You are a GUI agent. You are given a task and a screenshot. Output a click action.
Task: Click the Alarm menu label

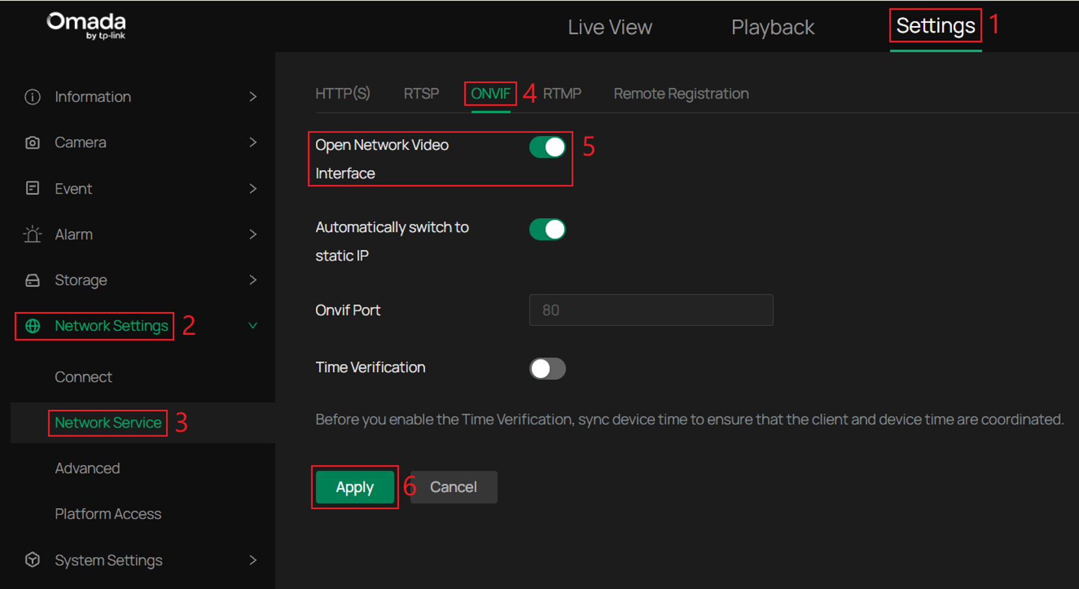(74, 235)
